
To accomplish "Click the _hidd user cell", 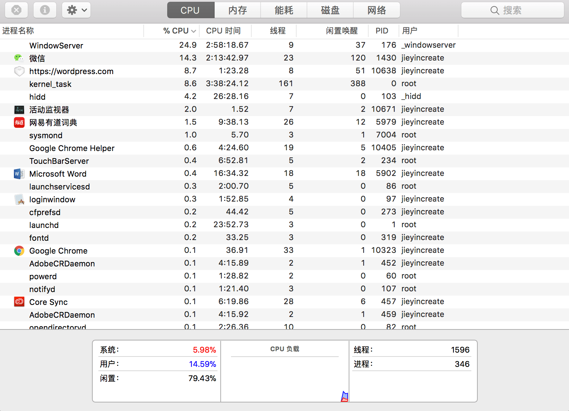I will coord(411,96).
